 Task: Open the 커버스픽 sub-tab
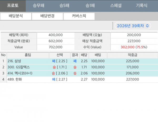79,16
